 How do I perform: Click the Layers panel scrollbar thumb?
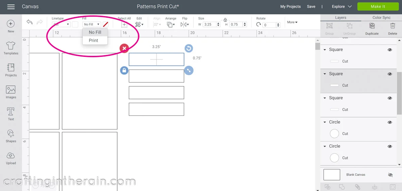coord(399,93)
